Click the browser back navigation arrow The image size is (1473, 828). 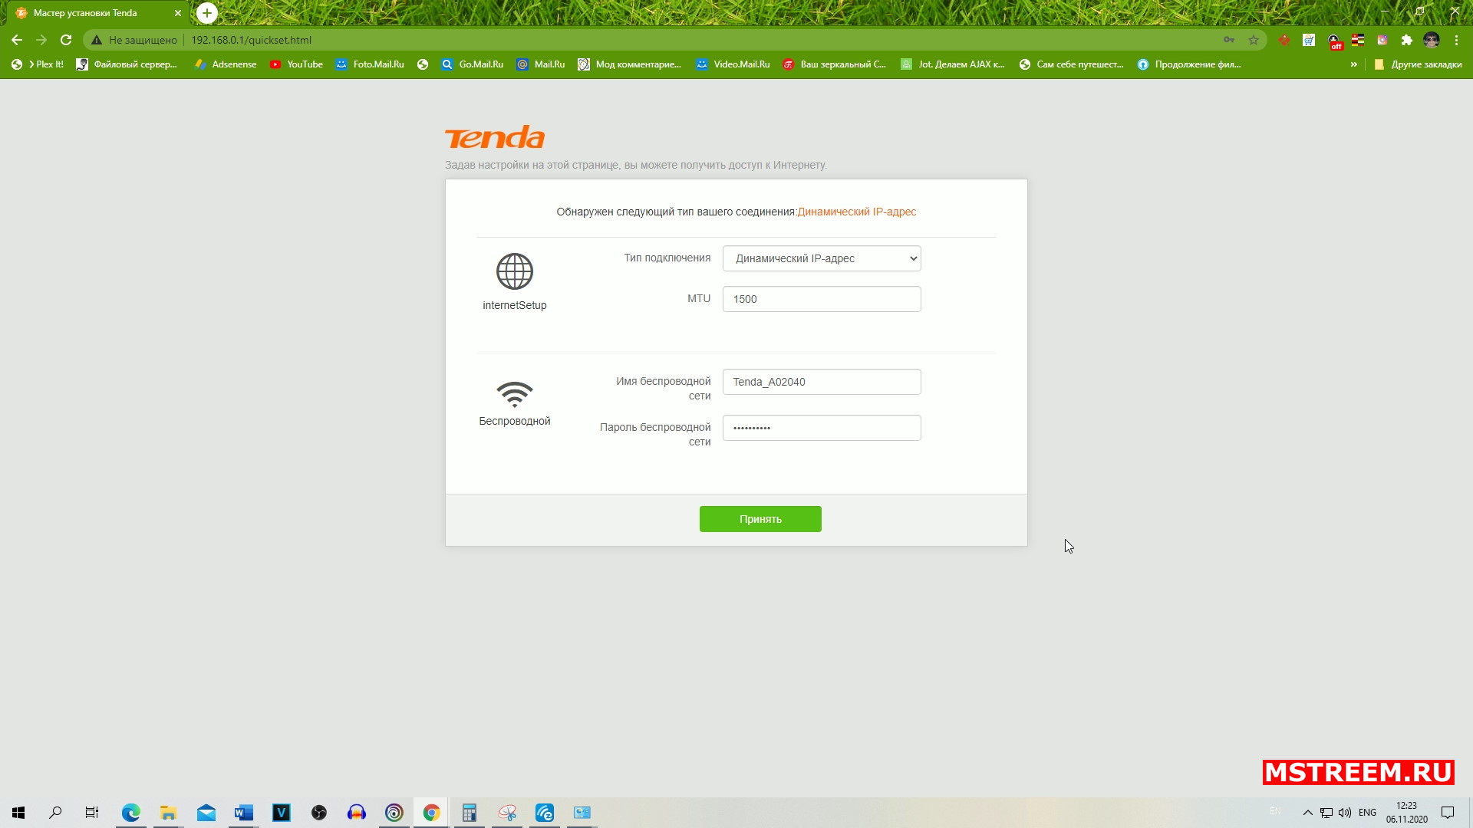[x=17, y=39]
